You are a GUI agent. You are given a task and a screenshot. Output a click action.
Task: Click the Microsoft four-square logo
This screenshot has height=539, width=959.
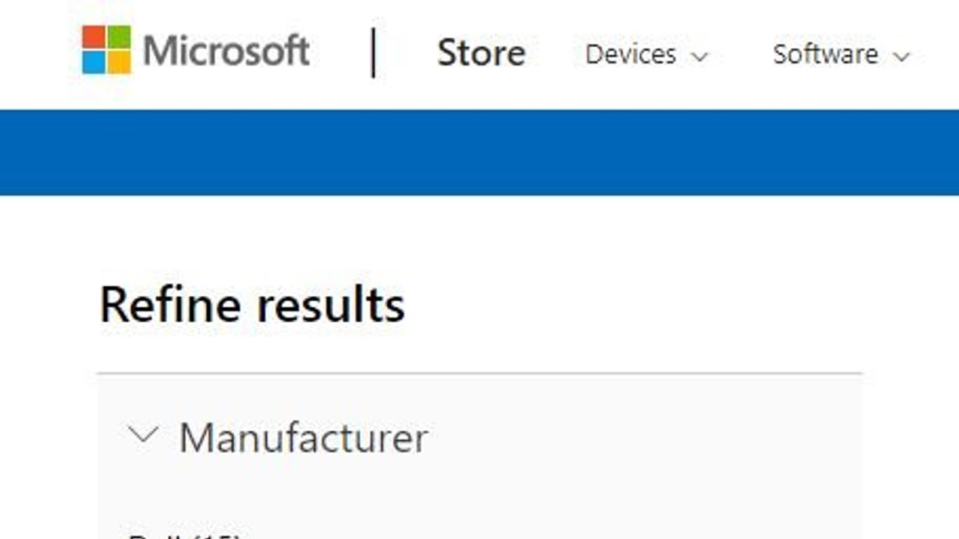click(106, 50)
